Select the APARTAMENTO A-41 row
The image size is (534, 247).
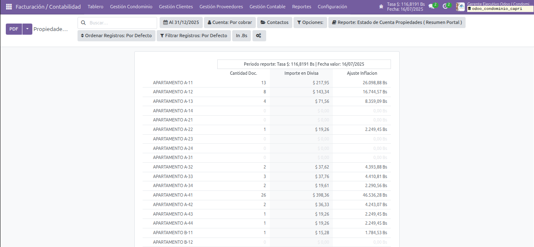click(267, 195)
